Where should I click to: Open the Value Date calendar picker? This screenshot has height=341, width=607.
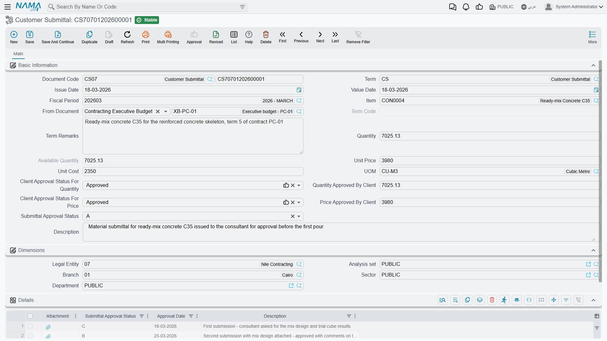tap(596, 90)
